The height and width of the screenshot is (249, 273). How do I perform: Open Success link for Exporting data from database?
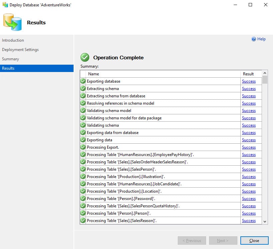249,133
